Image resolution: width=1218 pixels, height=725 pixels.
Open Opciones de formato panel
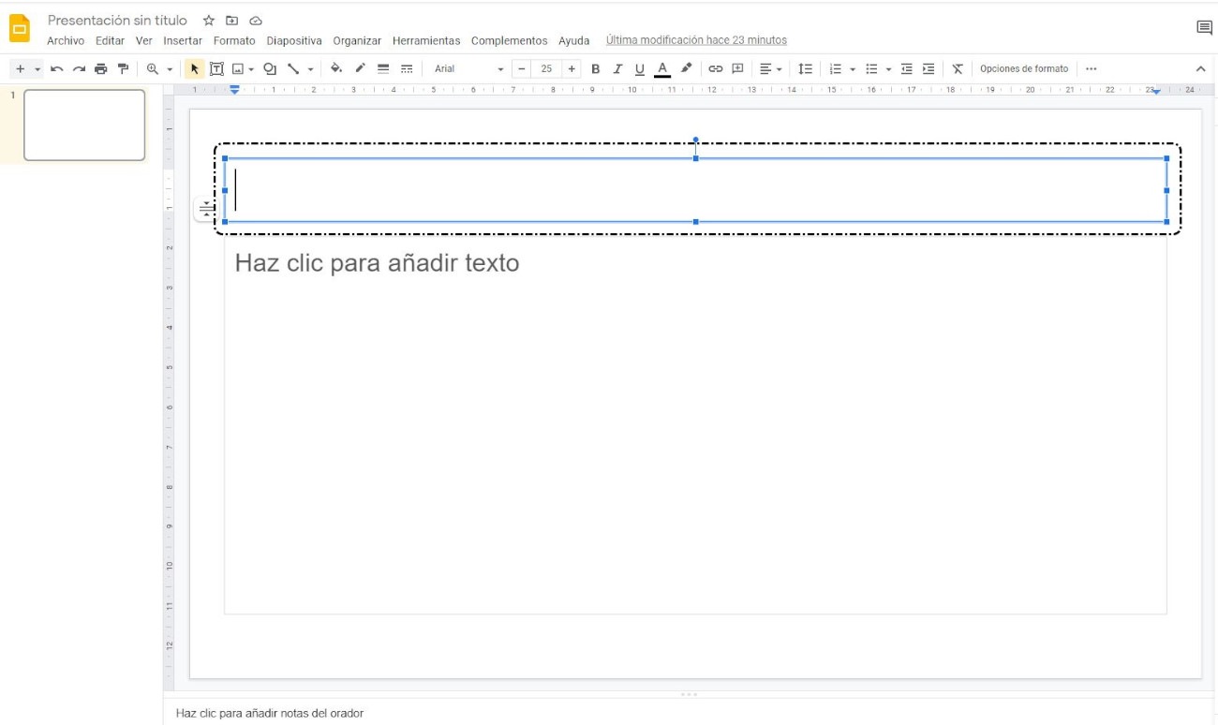point(1024,69)
